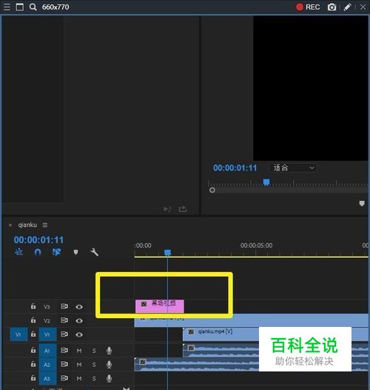
Task: Click the export frame icon in source monitor
Action: pyautogui.click(x=183, y=209)
